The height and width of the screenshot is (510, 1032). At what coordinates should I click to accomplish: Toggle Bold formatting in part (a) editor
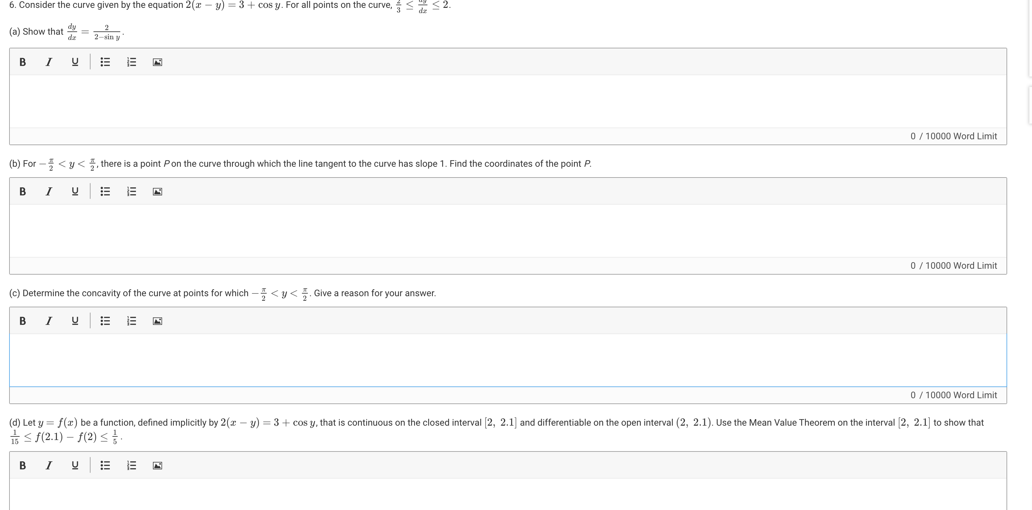point(23,62)
